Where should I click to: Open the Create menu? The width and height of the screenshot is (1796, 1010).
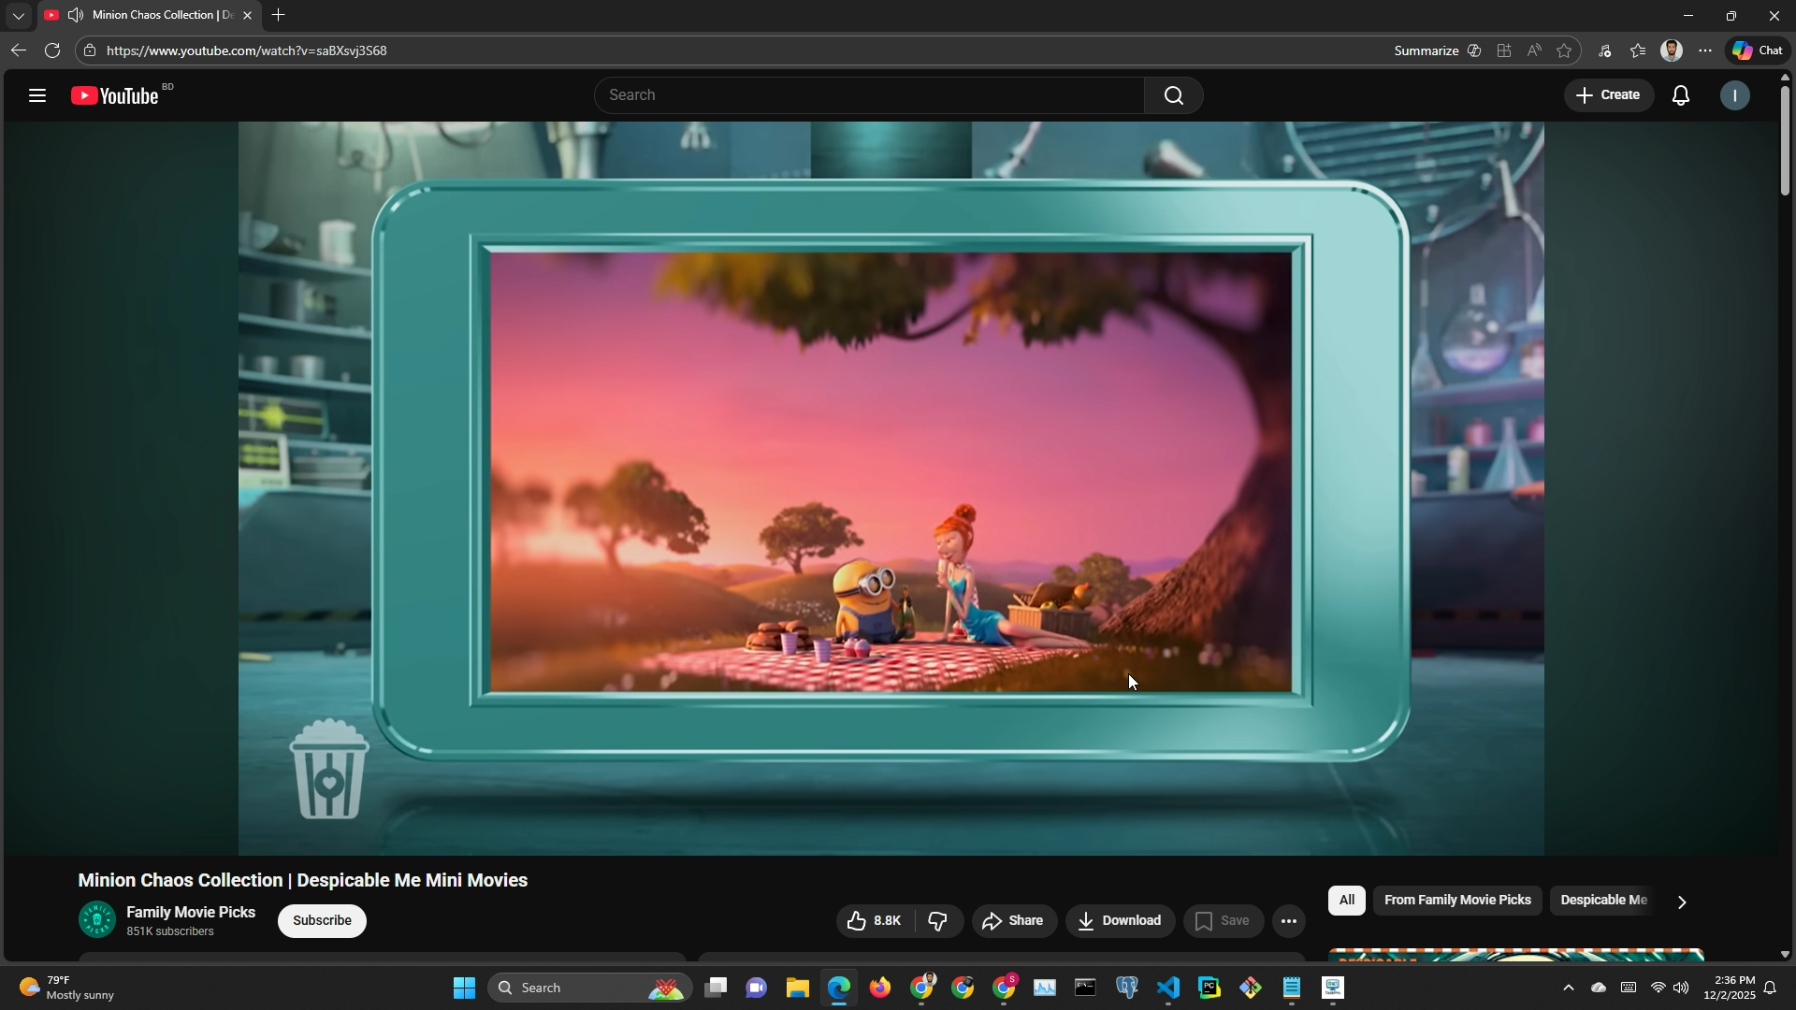tap(1608, 95)
